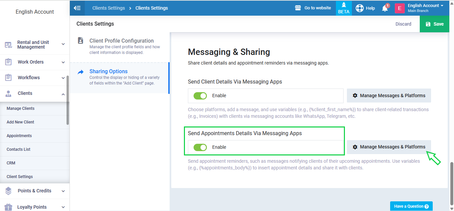Disable Send Appointments Details toggle
Viewport: 454px width, 211px height.
(200, 147)
